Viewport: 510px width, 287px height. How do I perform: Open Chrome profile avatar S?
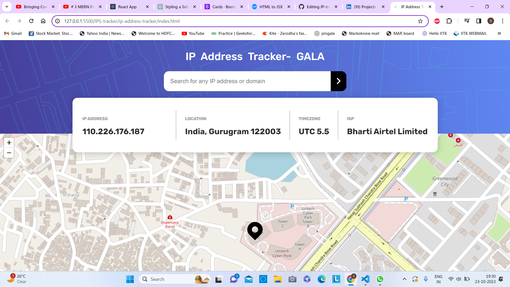coord(491,21)
